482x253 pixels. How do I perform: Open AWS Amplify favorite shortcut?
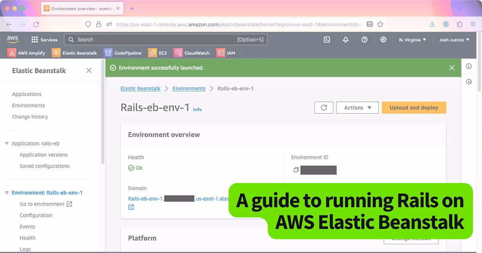(26, 53)
